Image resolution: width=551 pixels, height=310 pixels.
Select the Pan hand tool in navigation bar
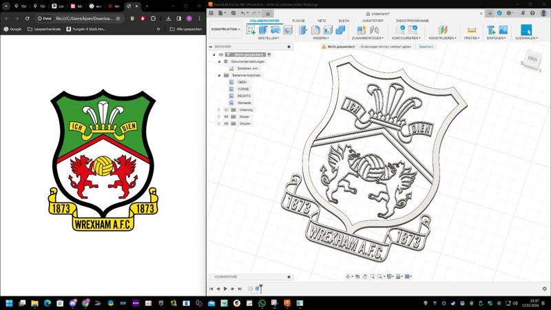tap(365, 277)
